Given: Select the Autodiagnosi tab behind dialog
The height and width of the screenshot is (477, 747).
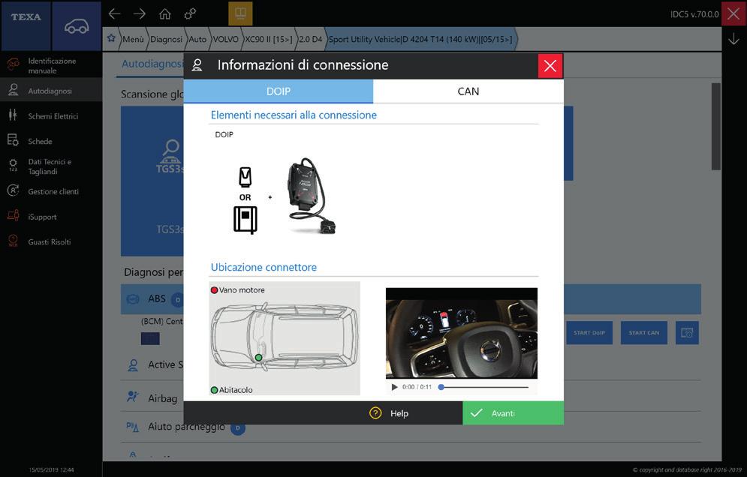Looking at the screenshot, I should [x=152, y=64].
